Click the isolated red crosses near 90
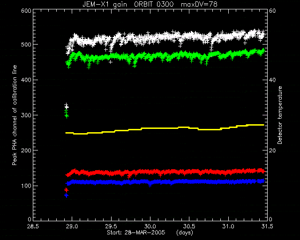Screen dimensions: 300x240 [x=66, y=190]
